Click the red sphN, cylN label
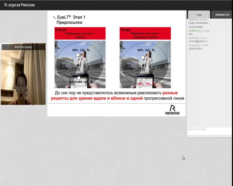The image size is (233, 186). [x=146, y=84]
